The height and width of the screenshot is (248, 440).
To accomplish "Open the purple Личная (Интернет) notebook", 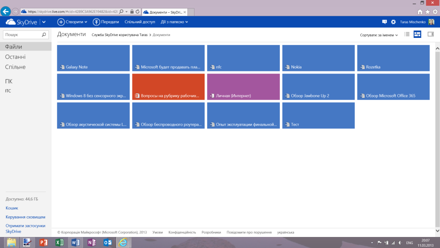I will click(243, 87).
